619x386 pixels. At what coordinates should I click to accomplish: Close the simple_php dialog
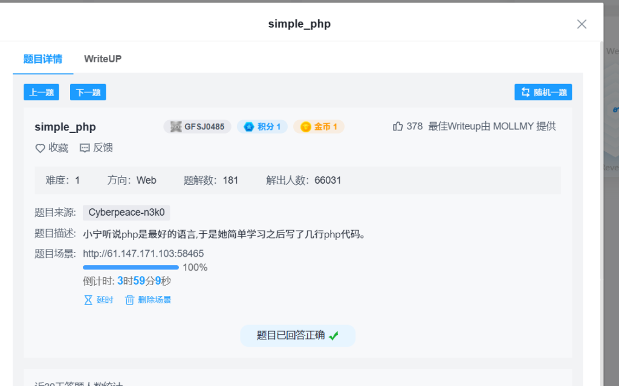click(582, 24)
